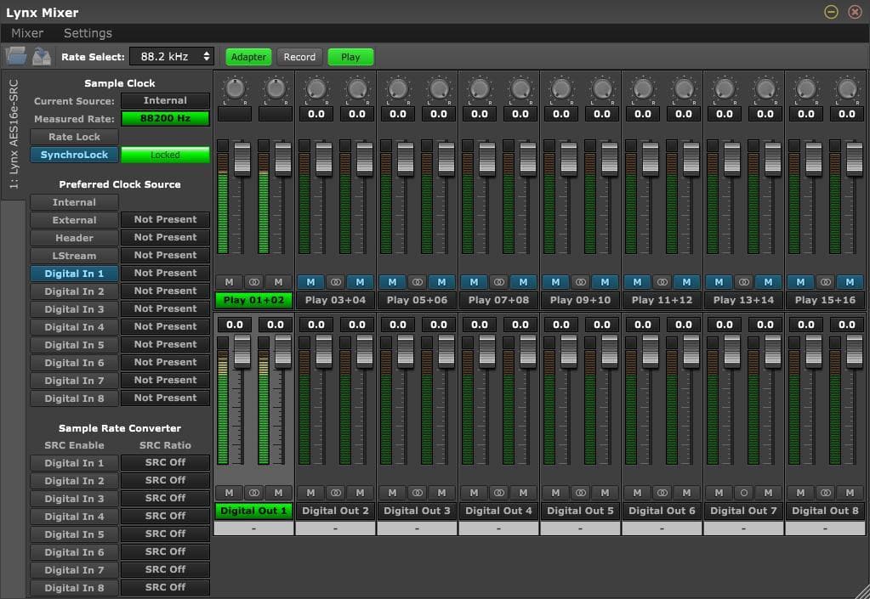Click the phase/link icon on Play 03+04 strip
Screen dimensions: 870x599
pos(334,281)
